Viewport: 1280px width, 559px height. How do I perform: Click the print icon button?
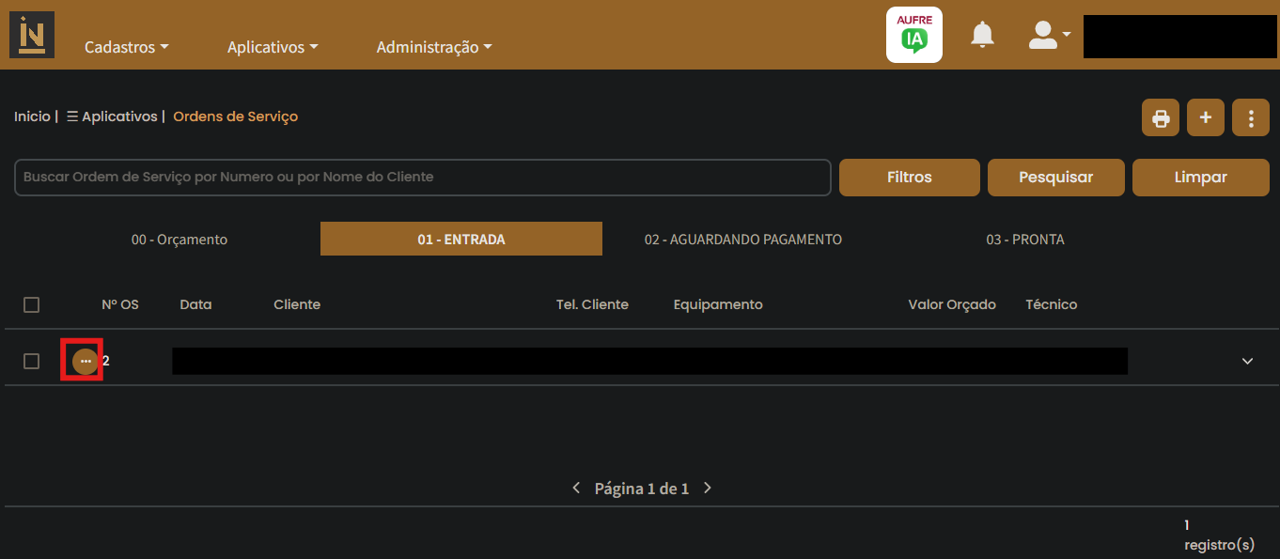coord(1161,118)
